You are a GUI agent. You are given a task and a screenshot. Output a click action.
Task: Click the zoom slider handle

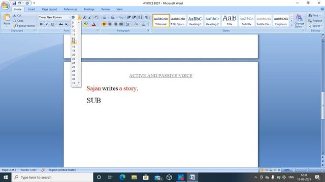click(307, 170)
